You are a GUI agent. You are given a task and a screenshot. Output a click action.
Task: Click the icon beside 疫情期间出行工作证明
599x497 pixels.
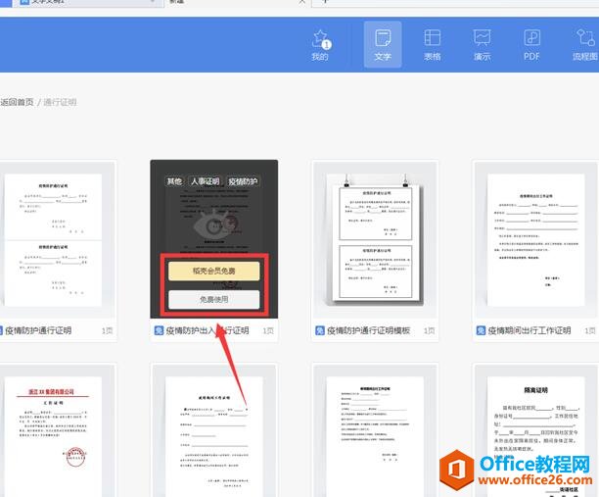pos(481,330)
